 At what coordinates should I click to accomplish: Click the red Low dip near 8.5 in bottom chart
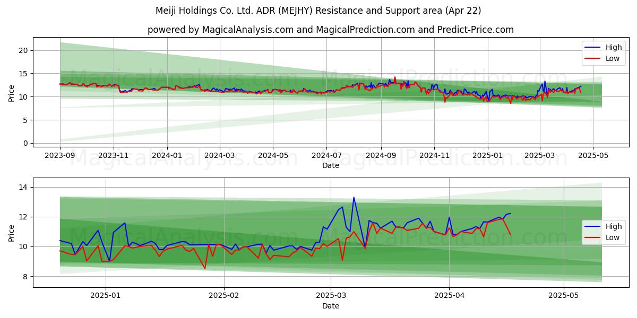(x=205, y=268)
